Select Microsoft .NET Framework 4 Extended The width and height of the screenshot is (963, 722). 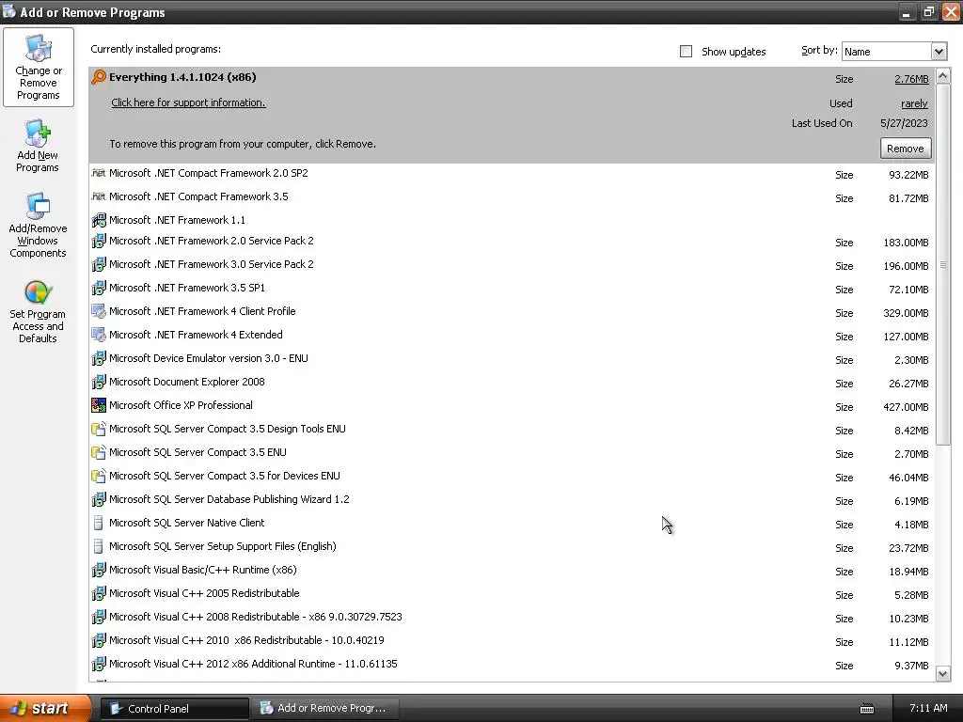pos(512,336)
